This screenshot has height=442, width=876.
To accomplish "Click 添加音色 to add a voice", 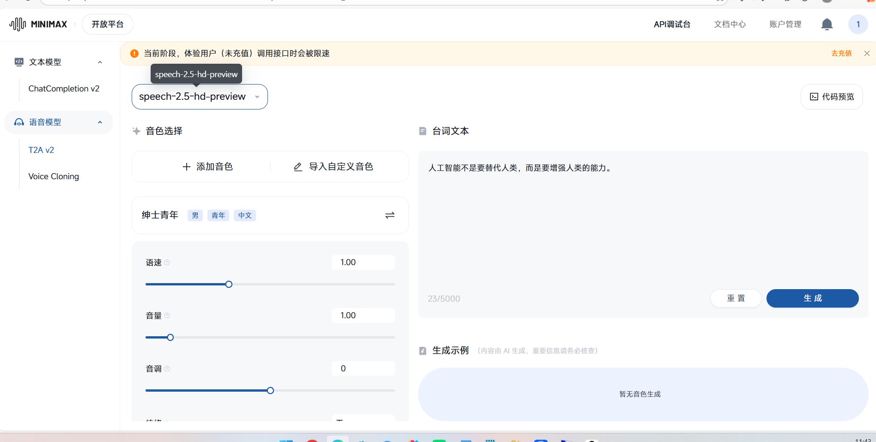I will point(207,167).
